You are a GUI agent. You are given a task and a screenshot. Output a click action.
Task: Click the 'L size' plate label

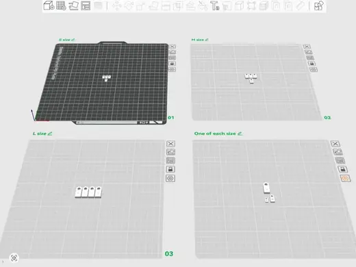[x=40, y=133]
